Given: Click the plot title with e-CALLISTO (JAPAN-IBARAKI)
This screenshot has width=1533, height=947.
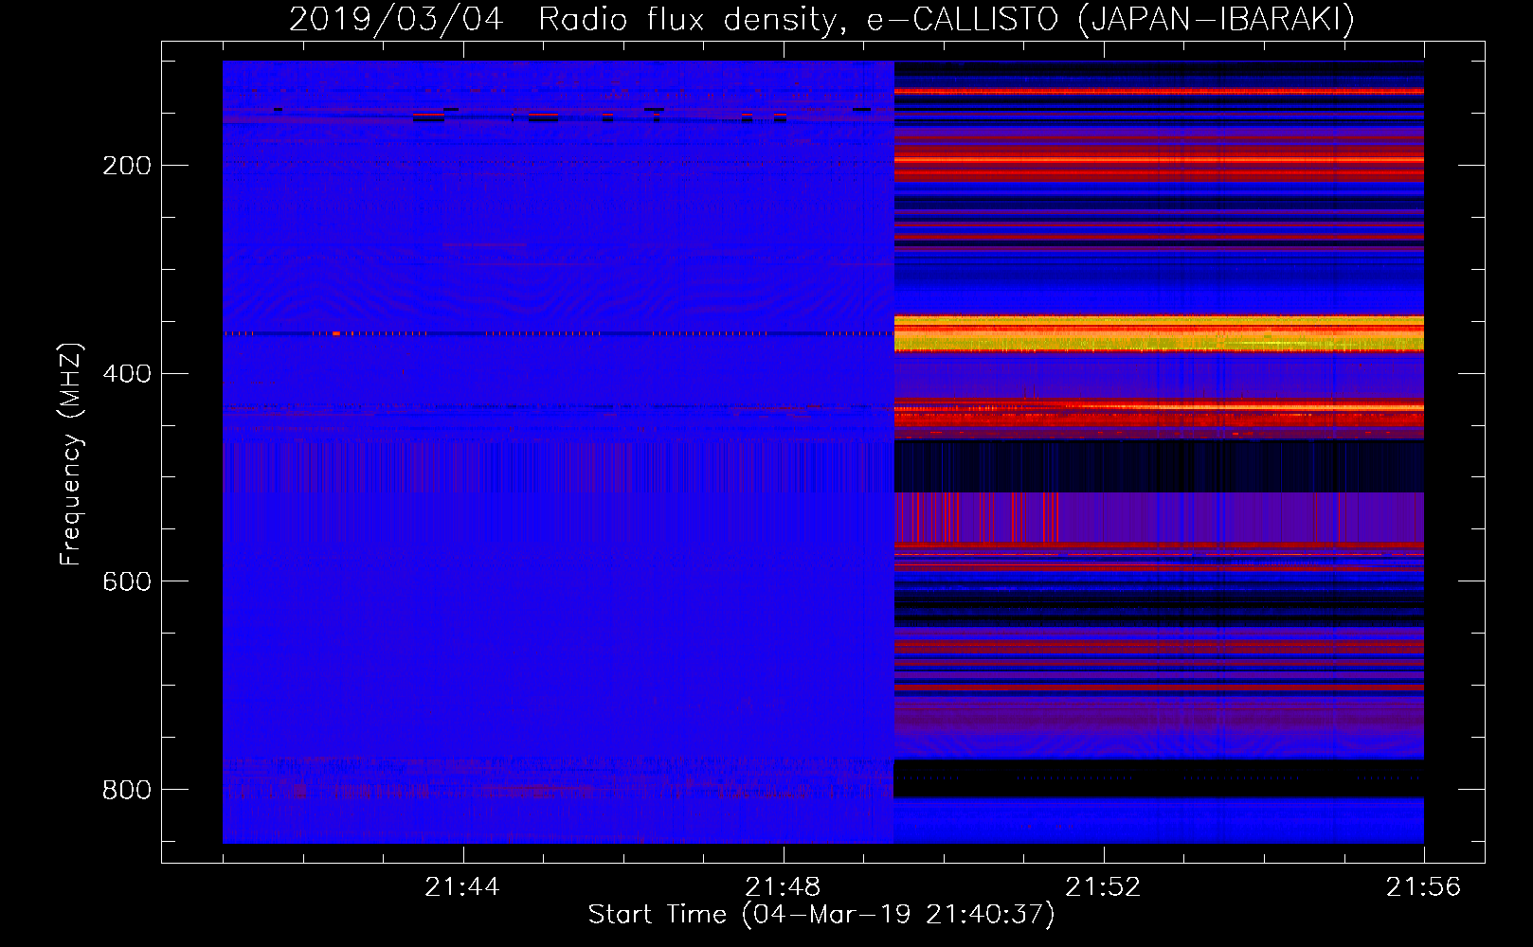Looking at the screenshot, I should pos(821,19).
